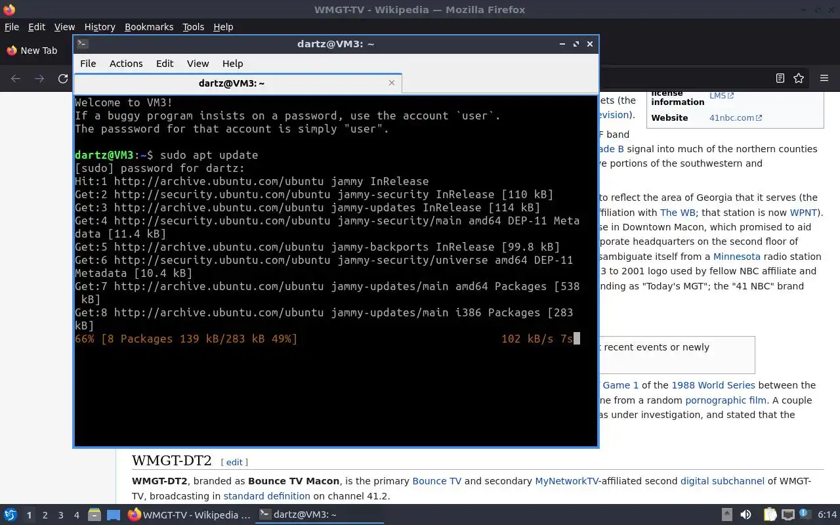Open Firefox History menu

tap(100, 27)
